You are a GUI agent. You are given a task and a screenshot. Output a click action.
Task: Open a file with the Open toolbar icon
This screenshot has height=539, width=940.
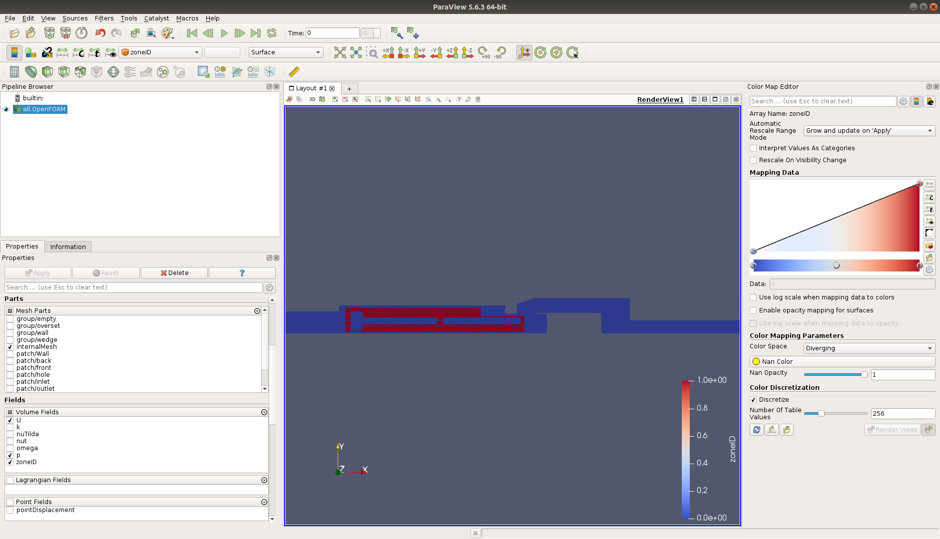(x=14, y=33)
